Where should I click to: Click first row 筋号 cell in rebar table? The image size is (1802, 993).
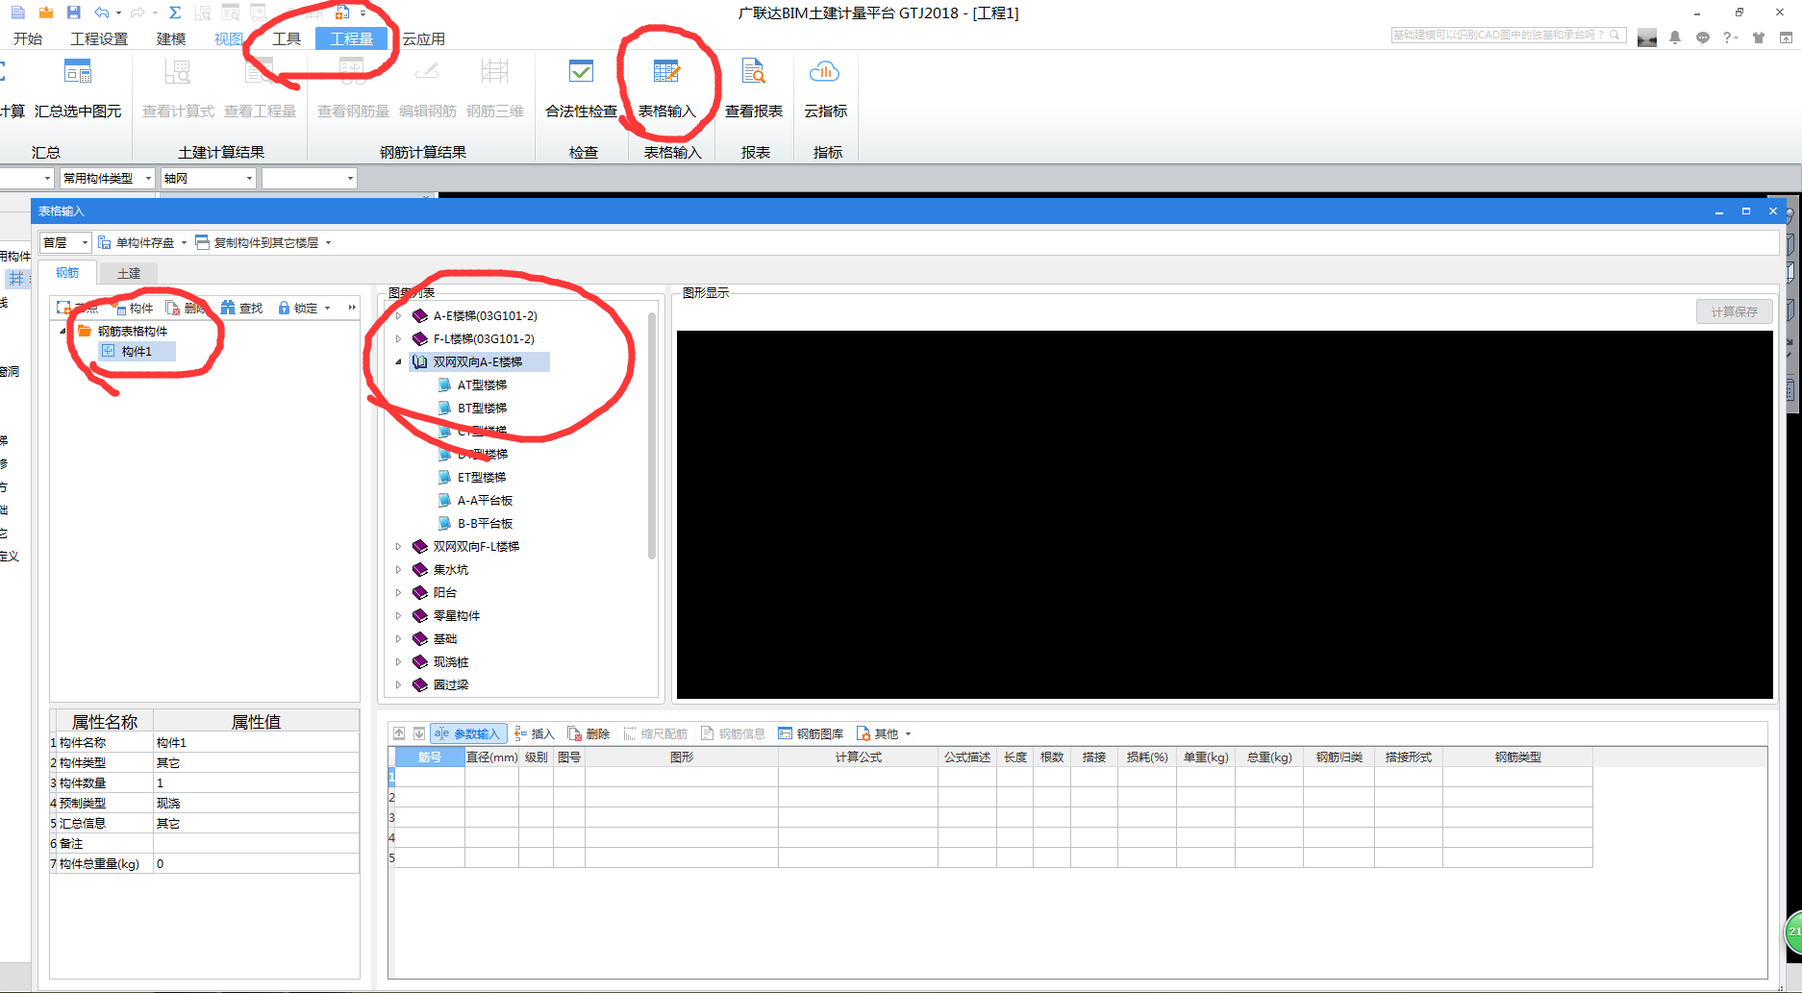(430, 777)
